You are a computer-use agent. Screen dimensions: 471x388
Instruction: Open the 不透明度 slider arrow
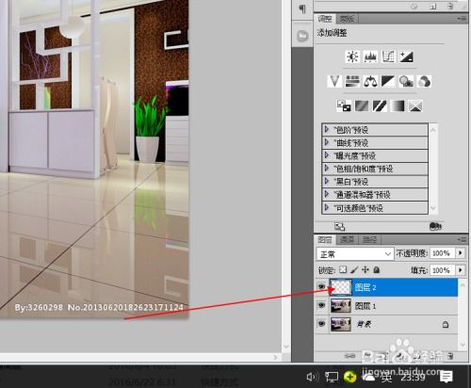click(x=461, y=253)
